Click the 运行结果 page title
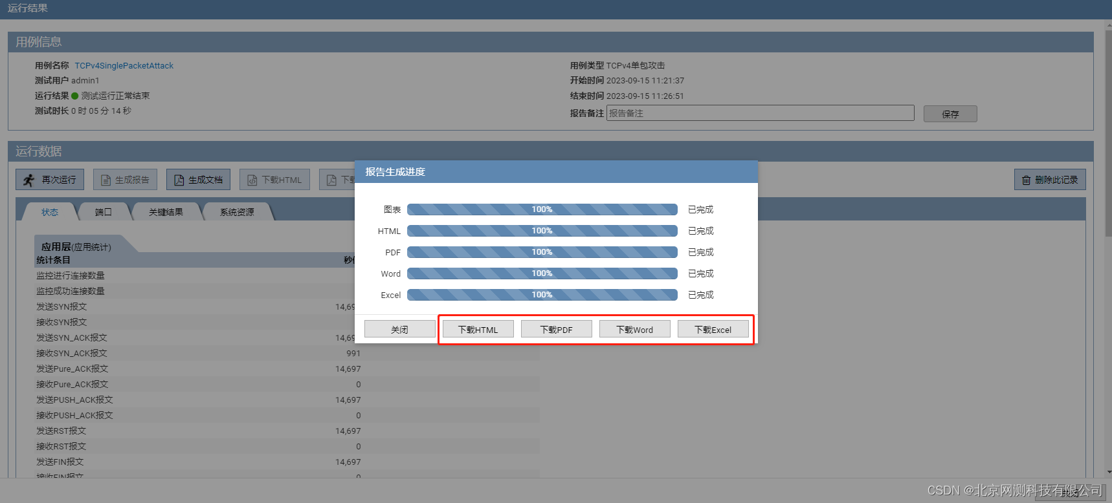Viewport: 1112px width, 503px height. (x=28, y=8)
